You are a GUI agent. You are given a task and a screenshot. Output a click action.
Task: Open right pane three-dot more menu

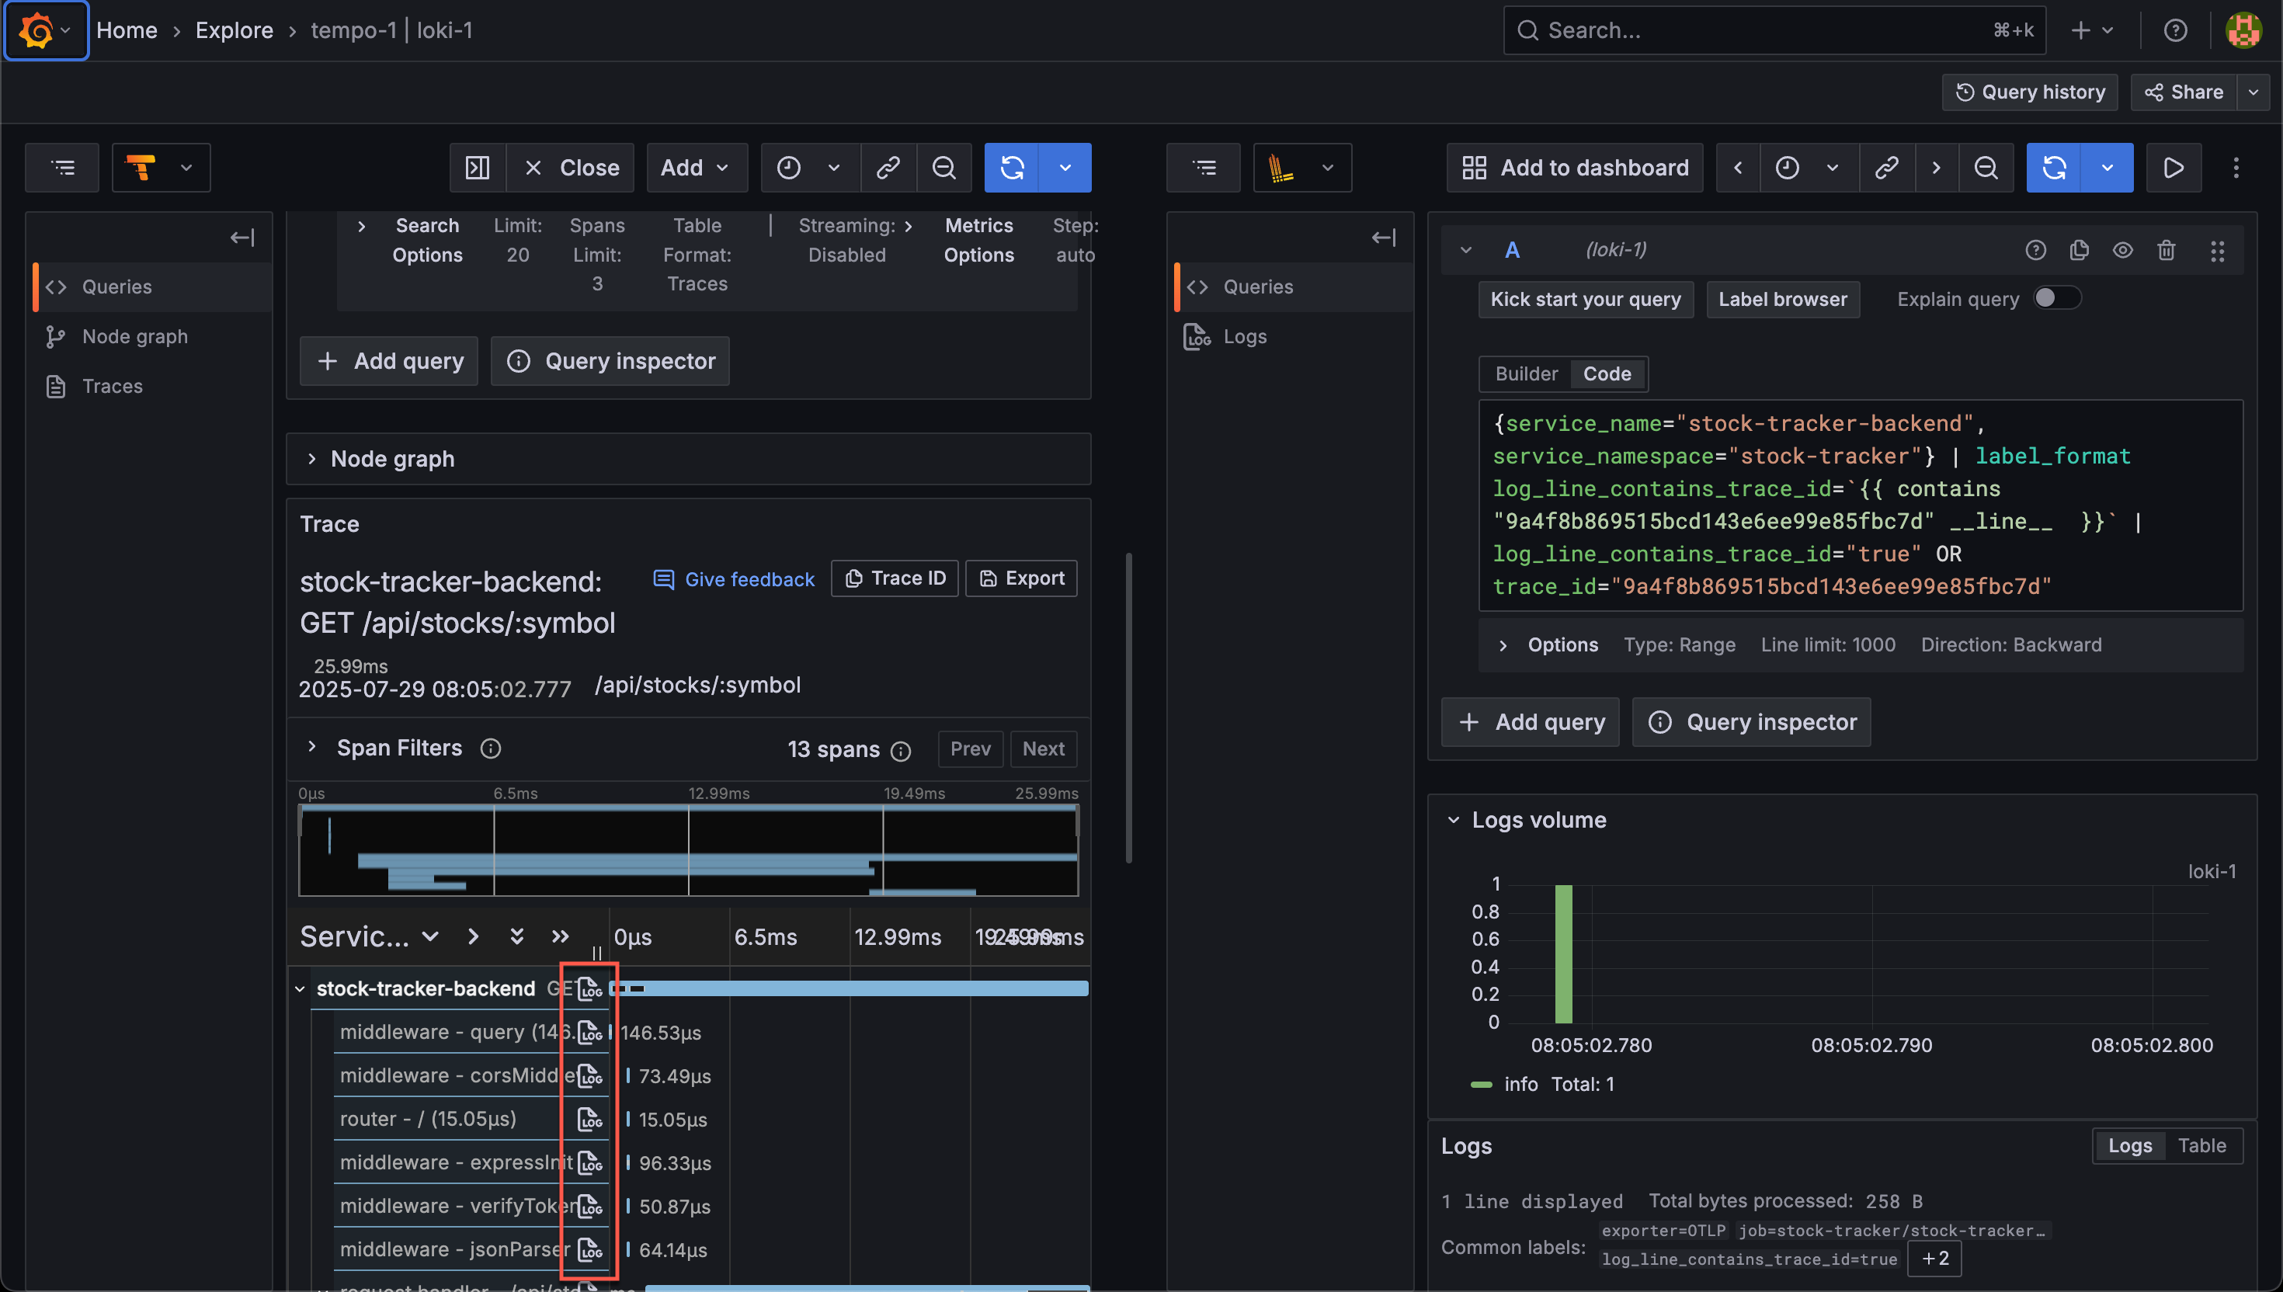(x=2235, y=168)
